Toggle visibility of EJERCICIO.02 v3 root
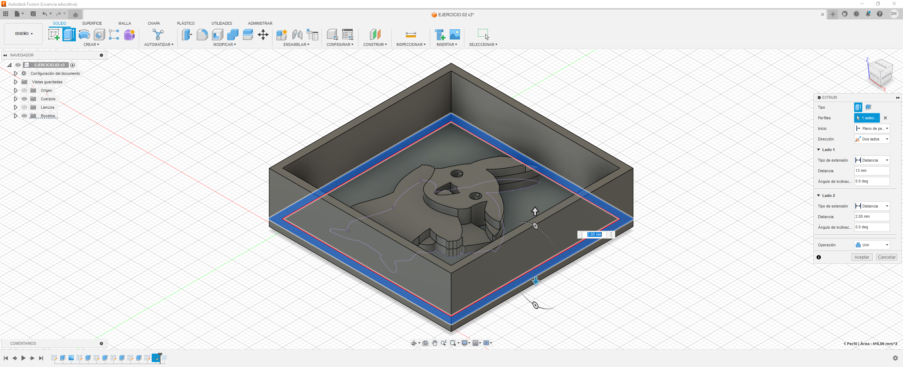The height and width of the screenshot is (367, 903). coord(18,65)
